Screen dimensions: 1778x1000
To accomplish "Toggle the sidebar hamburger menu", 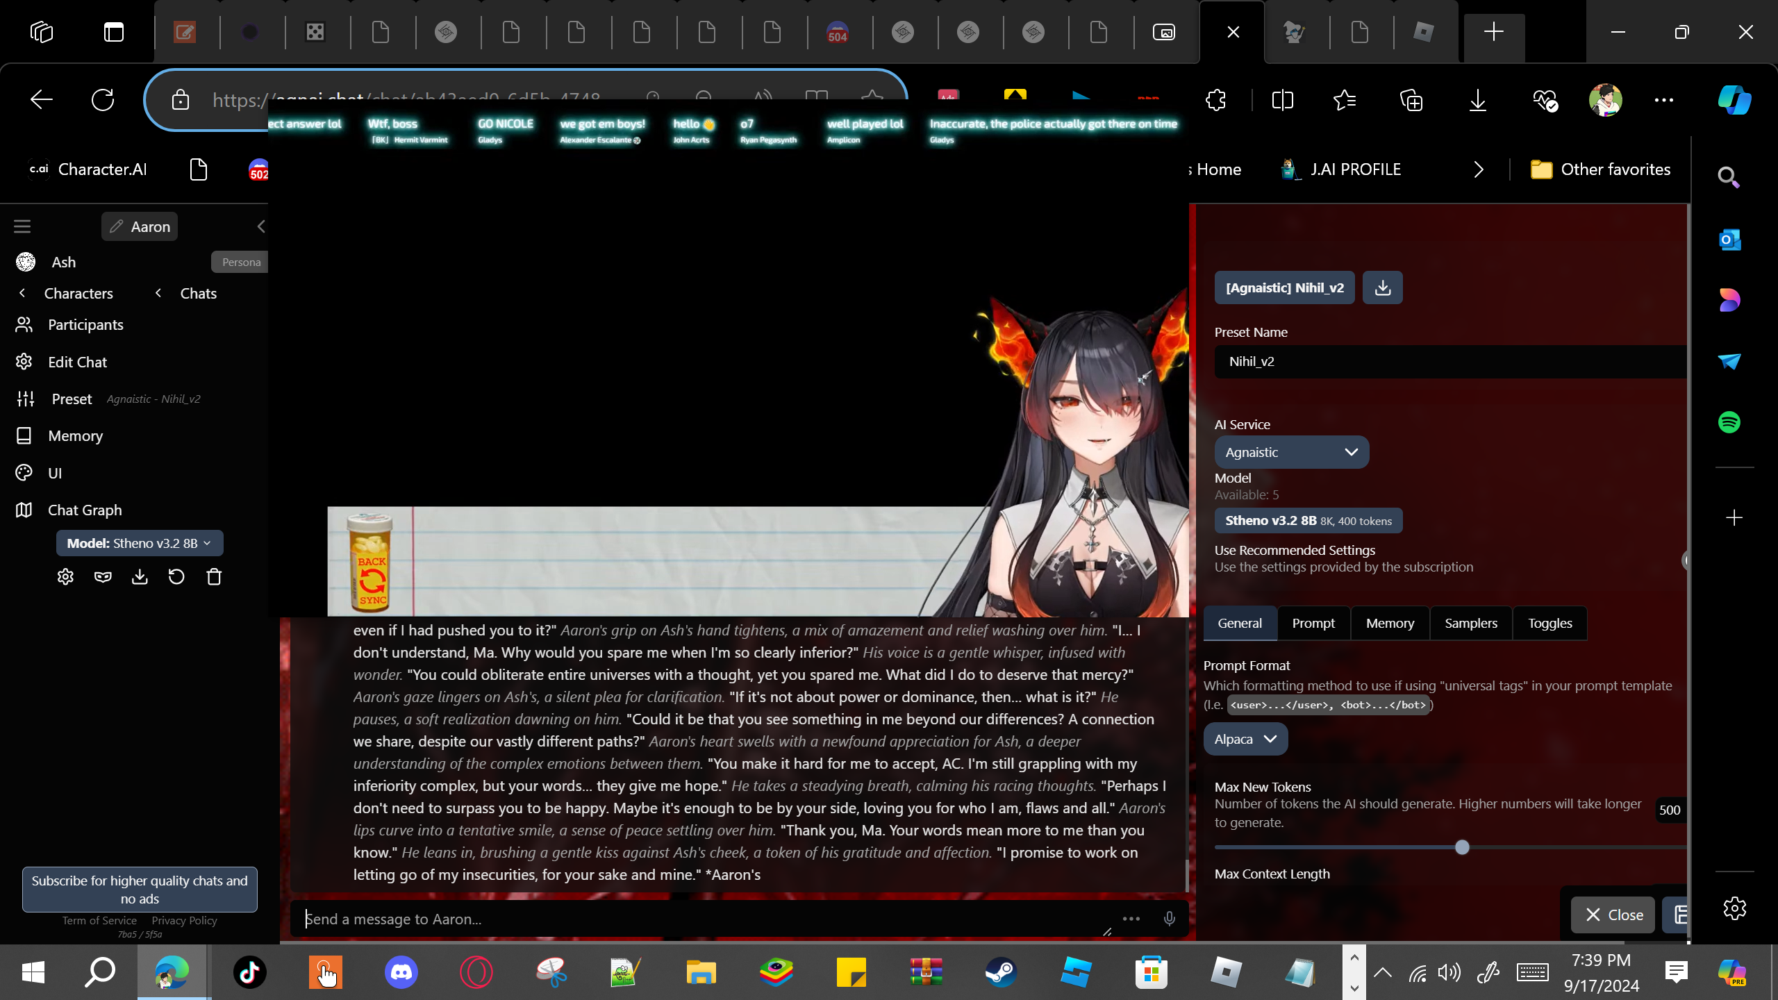I will (x=22, y=226).
